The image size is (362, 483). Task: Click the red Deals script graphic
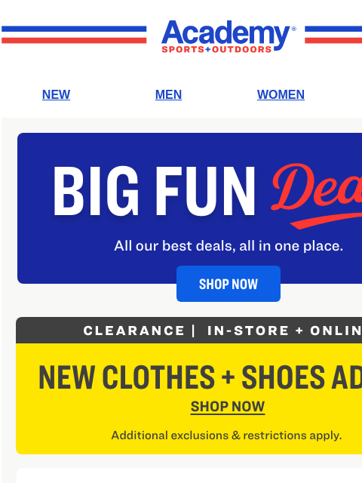[x=317, y=188]
